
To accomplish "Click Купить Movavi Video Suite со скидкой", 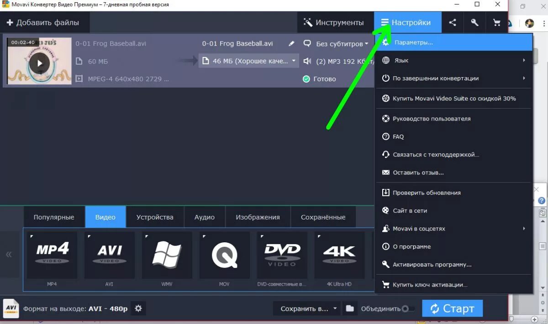I will click(x=454, y=98).
